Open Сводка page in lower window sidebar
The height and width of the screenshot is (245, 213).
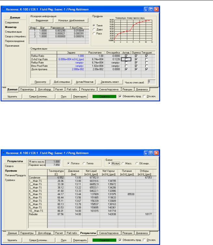[x=9, y=166]
